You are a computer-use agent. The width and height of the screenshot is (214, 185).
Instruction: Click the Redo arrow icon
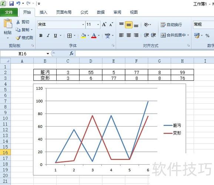click(x=29, y=3)
